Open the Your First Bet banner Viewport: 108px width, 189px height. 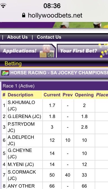pyautogui.click(x=82, y=51)
